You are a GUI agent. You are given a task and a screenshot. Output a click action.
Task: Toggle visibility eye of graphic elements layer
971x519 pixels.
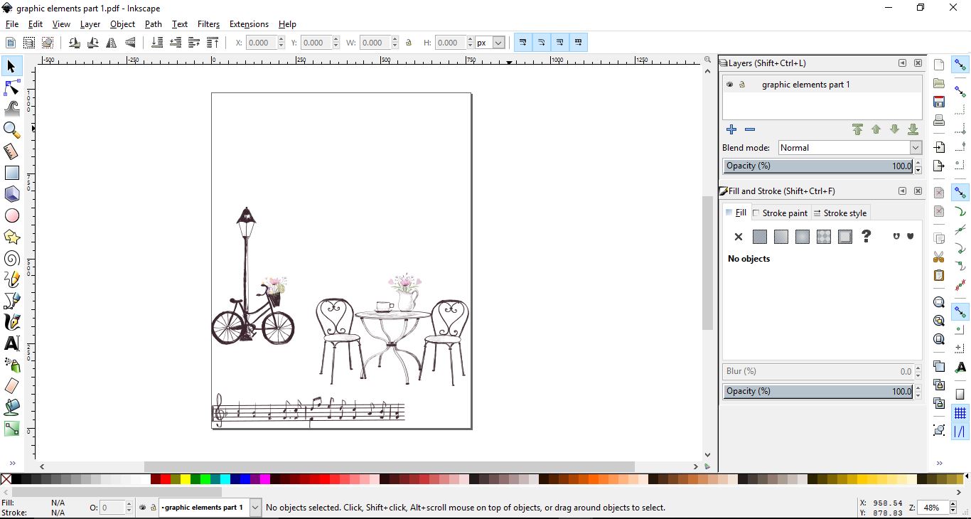pyautogui.click(x=729, y=84)
